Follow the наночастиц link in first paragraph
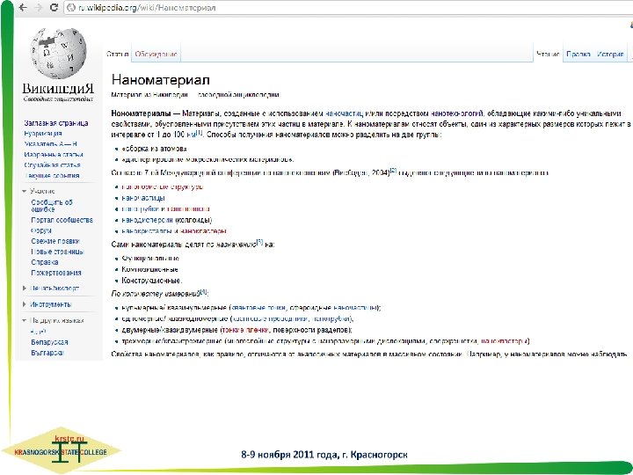633x475 pixels. click(x=344, y=113)
